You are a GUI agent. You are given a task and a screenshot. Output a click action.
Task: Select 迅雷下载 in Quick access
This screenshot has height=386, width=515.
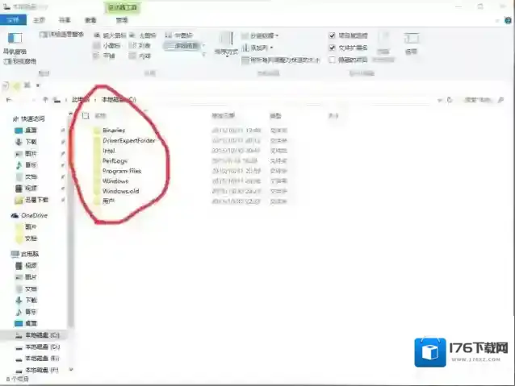31,200
